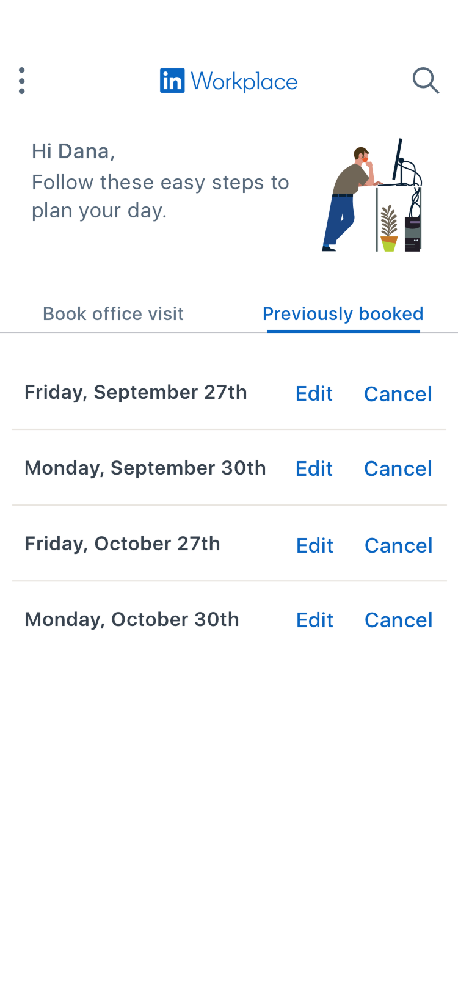Image resolution: width=458 pixels, height=993 pixels.
Task: Select the Monday, October 30th date label
Action: pos(132,619)
